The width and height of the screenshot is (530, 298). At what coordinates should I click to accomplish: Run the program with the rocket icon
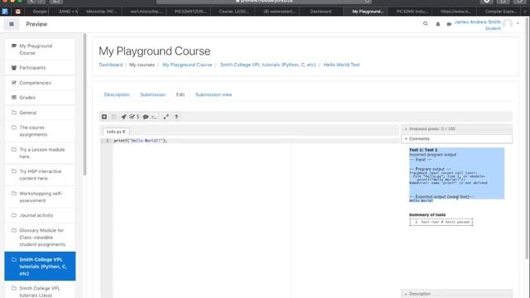pos(123,117)
